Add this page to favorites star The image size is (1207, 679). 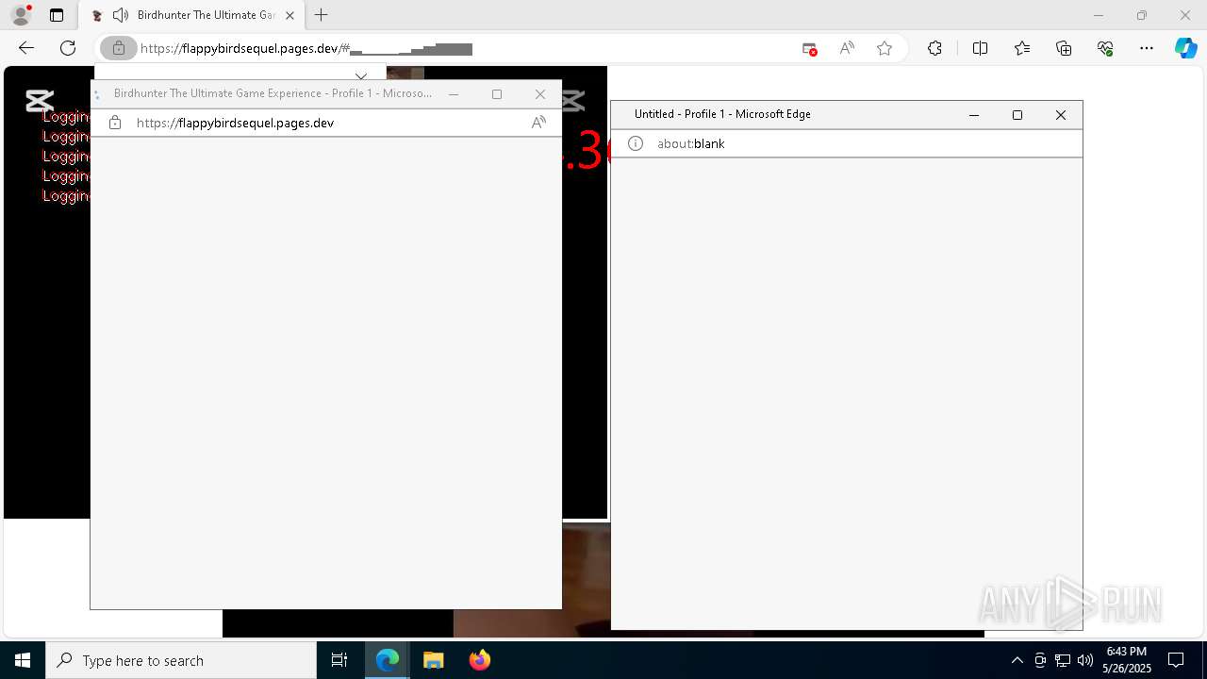(885, 48)
